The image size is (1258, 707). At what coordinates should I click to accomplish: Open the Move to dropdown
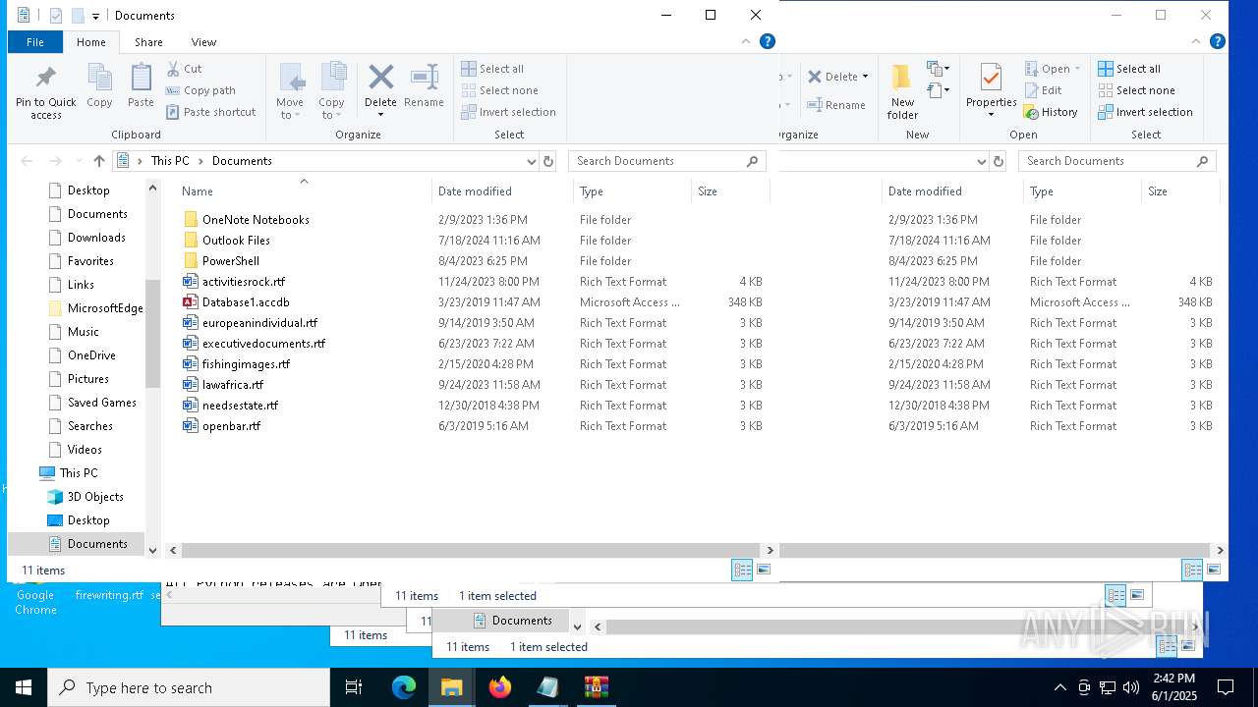click(x=290, y=93)
